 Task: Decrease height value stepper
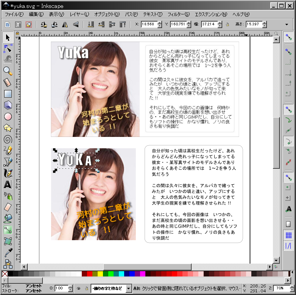pyautogui.click(x=265, y=26)
